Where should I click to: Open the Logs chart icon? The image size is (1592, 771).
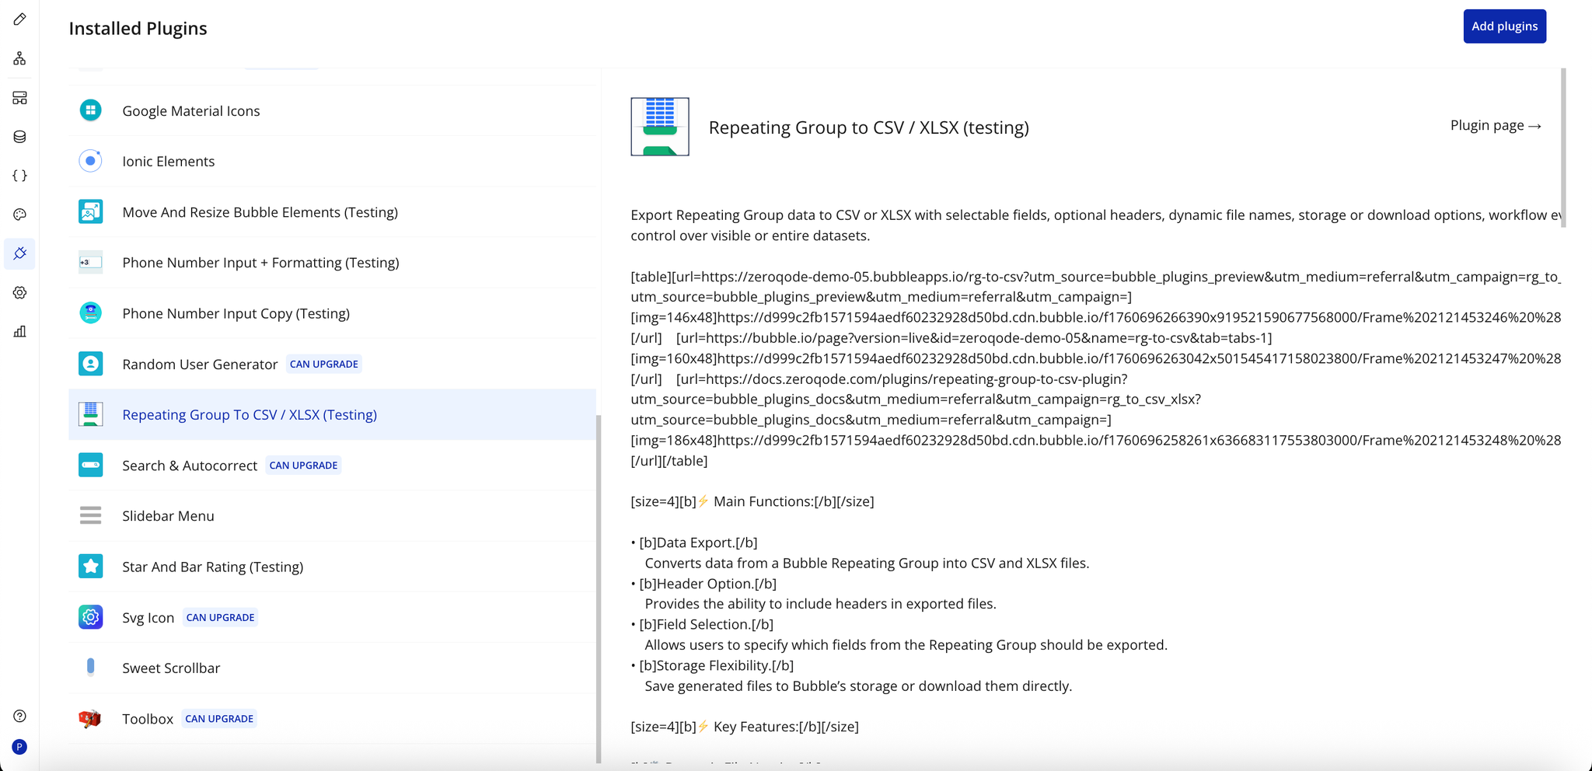(x=20, y=332)
